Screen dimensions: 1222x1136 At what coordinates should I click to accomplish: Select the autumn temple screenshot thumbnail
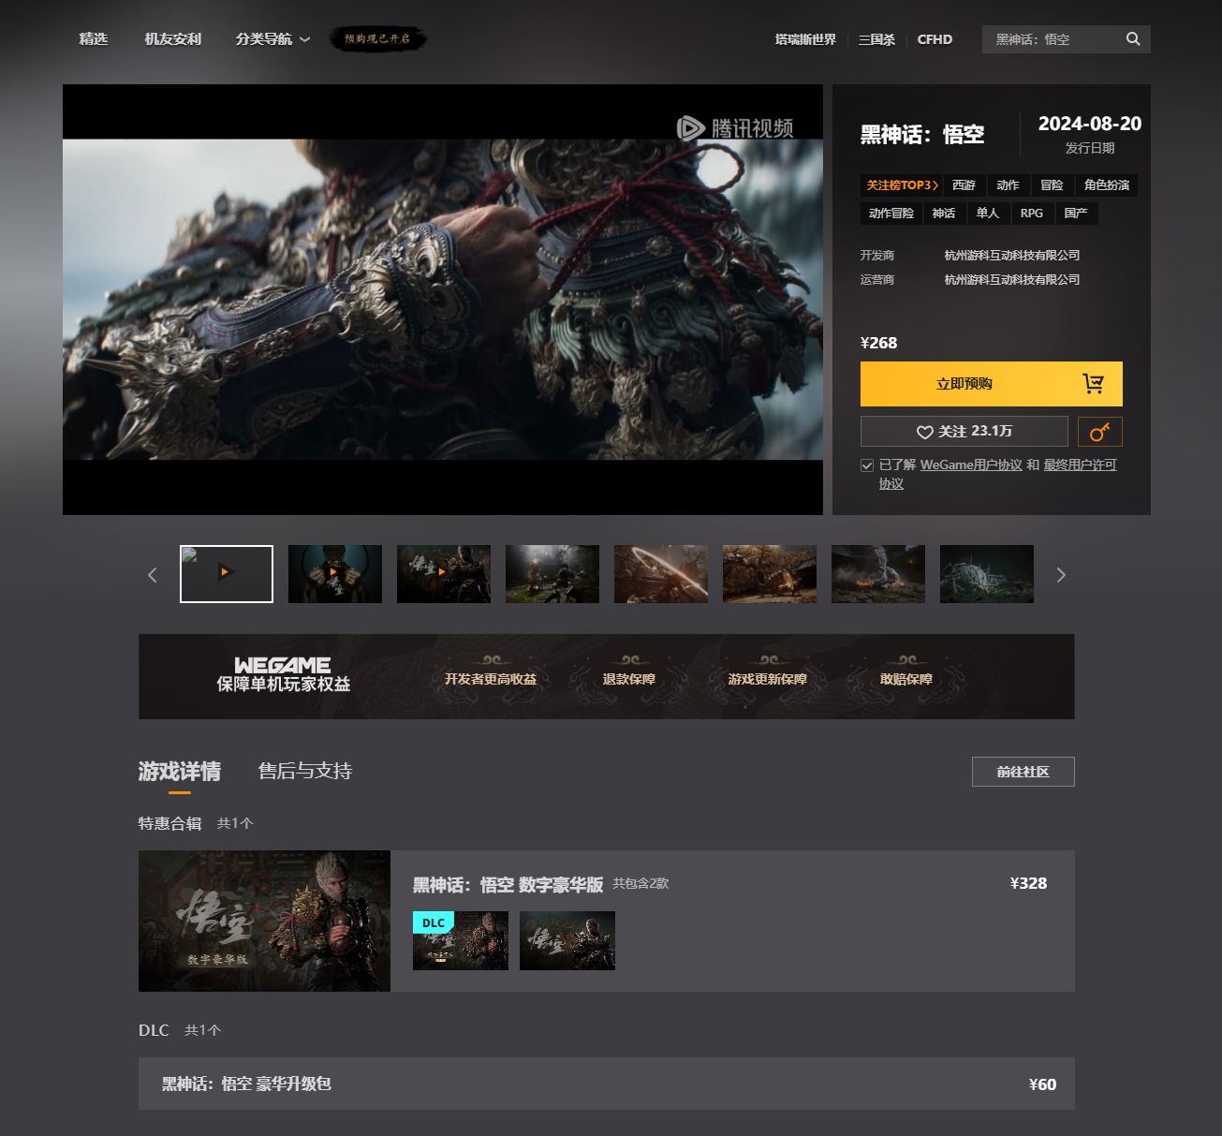[x=770, y=574]
